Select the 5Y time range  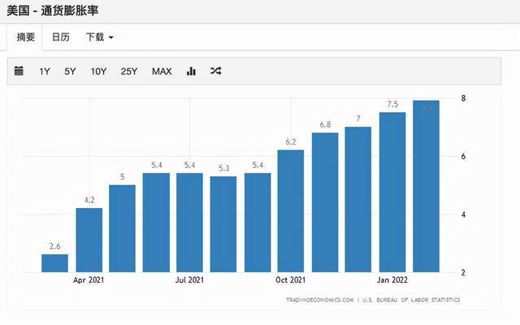pos(70,71)
